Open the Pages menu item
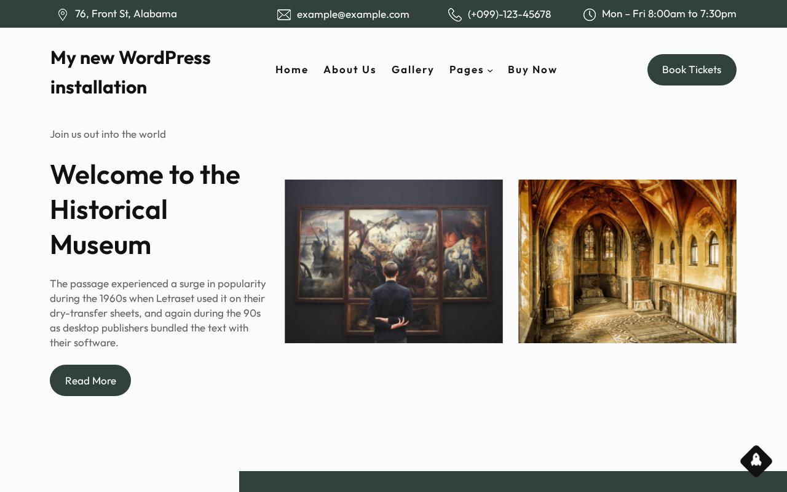The width and height of the screenshot is (787, 492). pos(467,69)
